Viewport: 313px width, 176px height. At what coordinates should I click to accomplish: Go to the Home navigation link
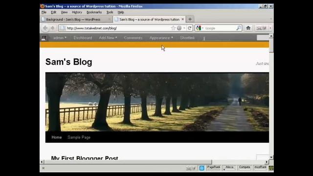coord(57,137)
